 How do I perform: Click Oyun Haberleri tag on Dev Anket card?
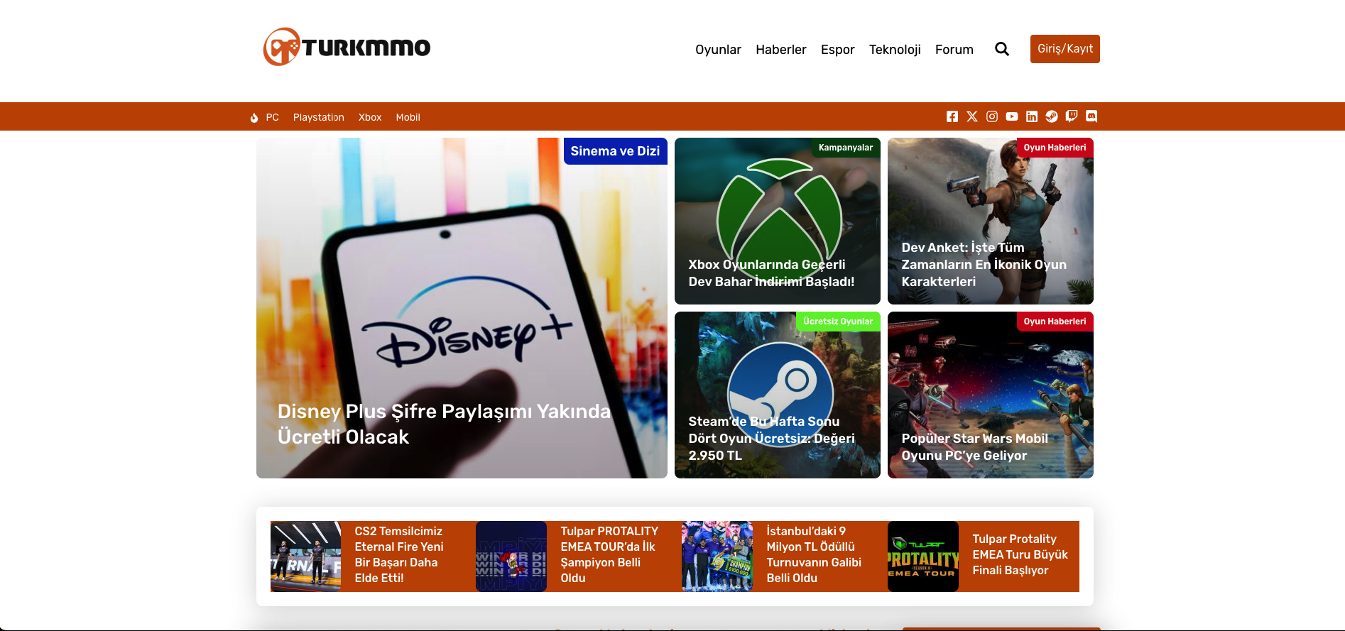pos(1055,148)
